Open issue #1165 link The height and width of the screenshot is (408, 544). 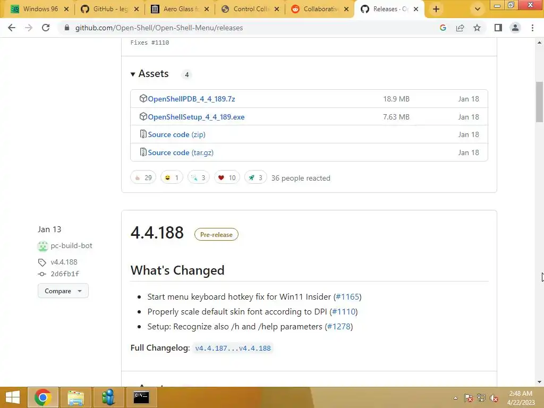tap(347, 297)
